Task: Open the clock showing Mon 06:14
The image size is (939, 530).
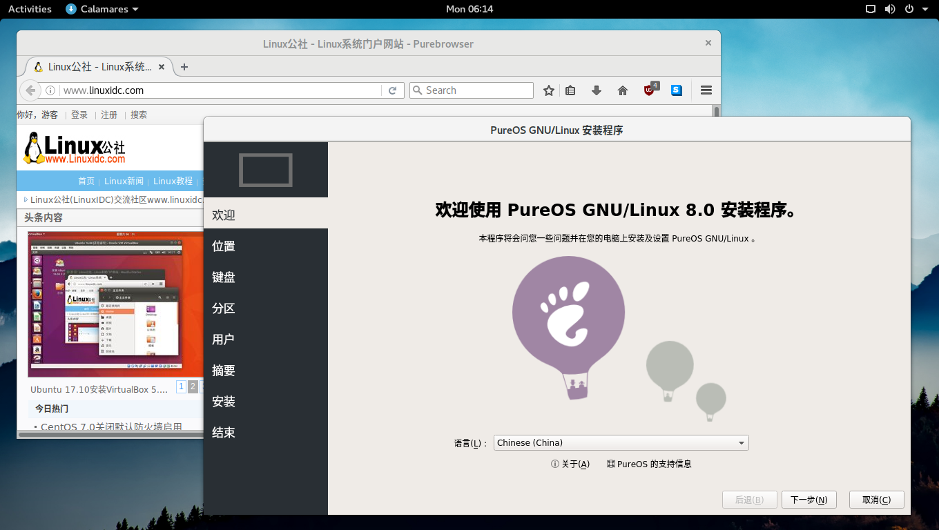Action: click(469, 9)
